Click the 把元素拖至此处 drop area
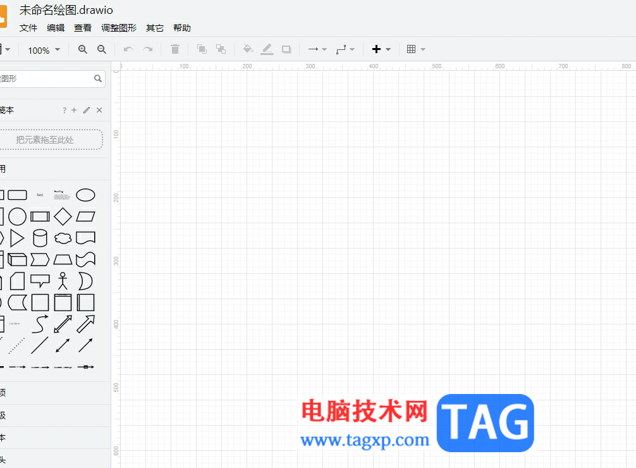This screenshot has height=468, width=636. click(51, 140)
